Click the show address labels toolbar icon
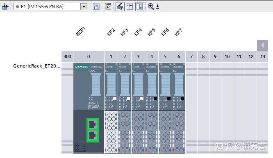The width and height of the screenshot is (273, 158). pyautogui.click(x=96, y=7)
